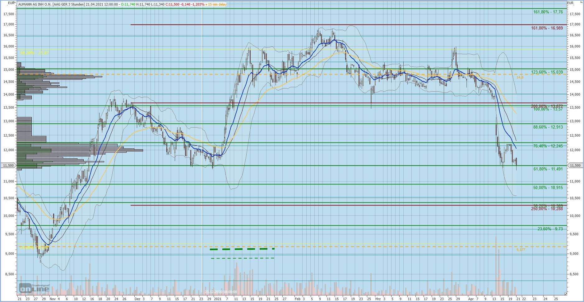Click the instrument title 'AUMANN AG INH O.N.'

pos(35,4)
